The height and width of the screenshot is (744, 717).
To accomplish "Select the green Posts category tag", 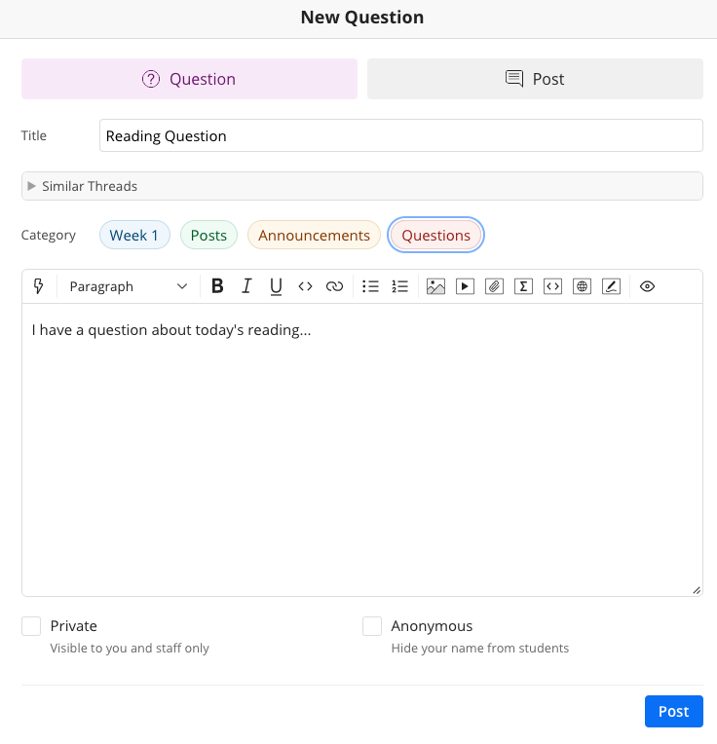I will 208,236.
